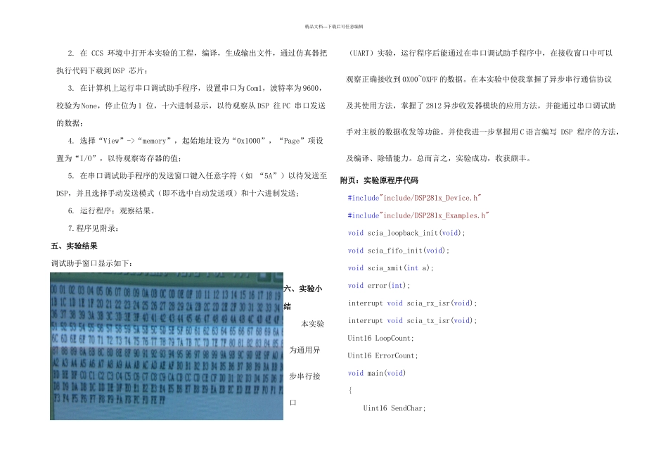Click step '7.程序见附录：'
This screenshot has height=473, width=668.
click(x=94, y=228)
